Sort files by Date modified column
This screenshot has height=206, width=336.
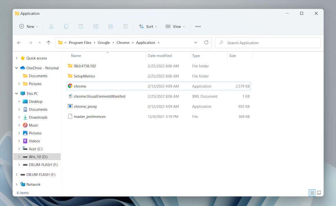[x=160, y=56]
